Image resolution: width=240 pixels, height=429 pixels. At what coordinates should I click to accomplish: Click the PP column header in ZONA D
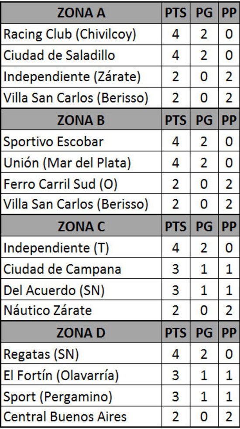click(229, 332)
